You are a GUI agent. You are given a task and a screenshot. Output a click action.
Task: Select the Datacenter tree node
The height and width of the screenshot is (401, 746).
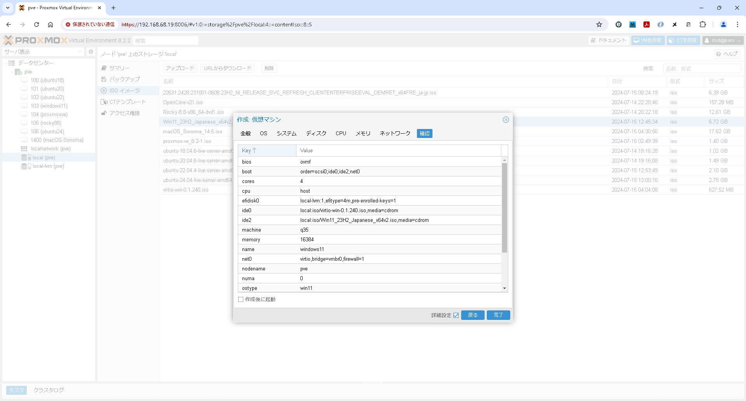36,63
